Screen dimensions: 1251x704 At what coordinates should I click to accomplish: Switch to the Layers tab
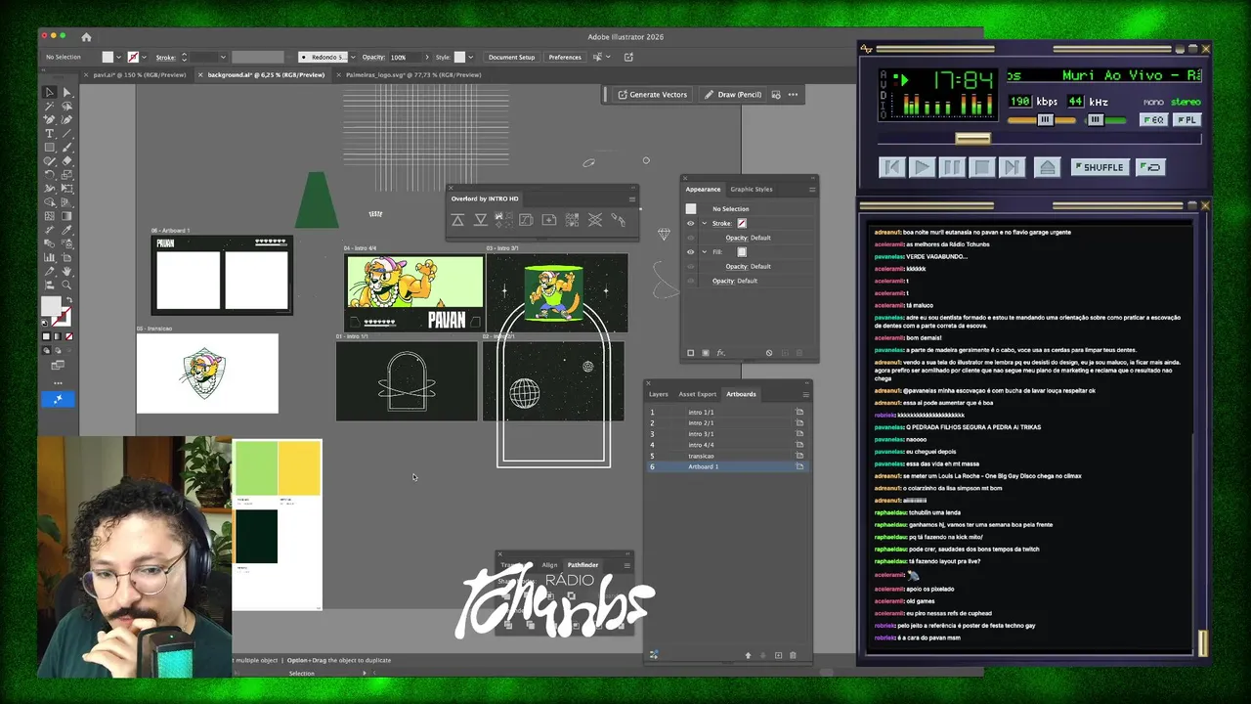[x=659, y=394]
